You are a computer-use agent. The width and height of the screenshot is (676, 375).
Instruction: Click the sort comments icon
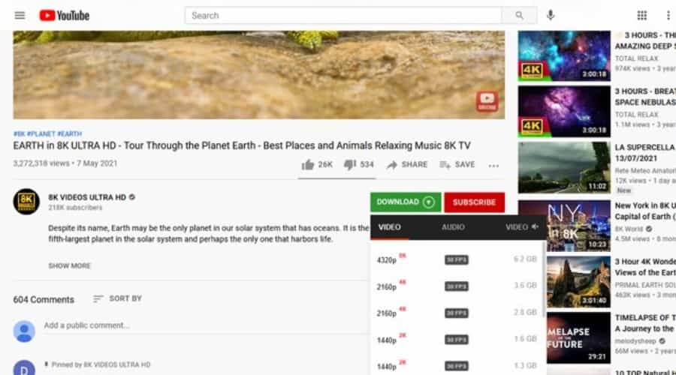[98, 298]
